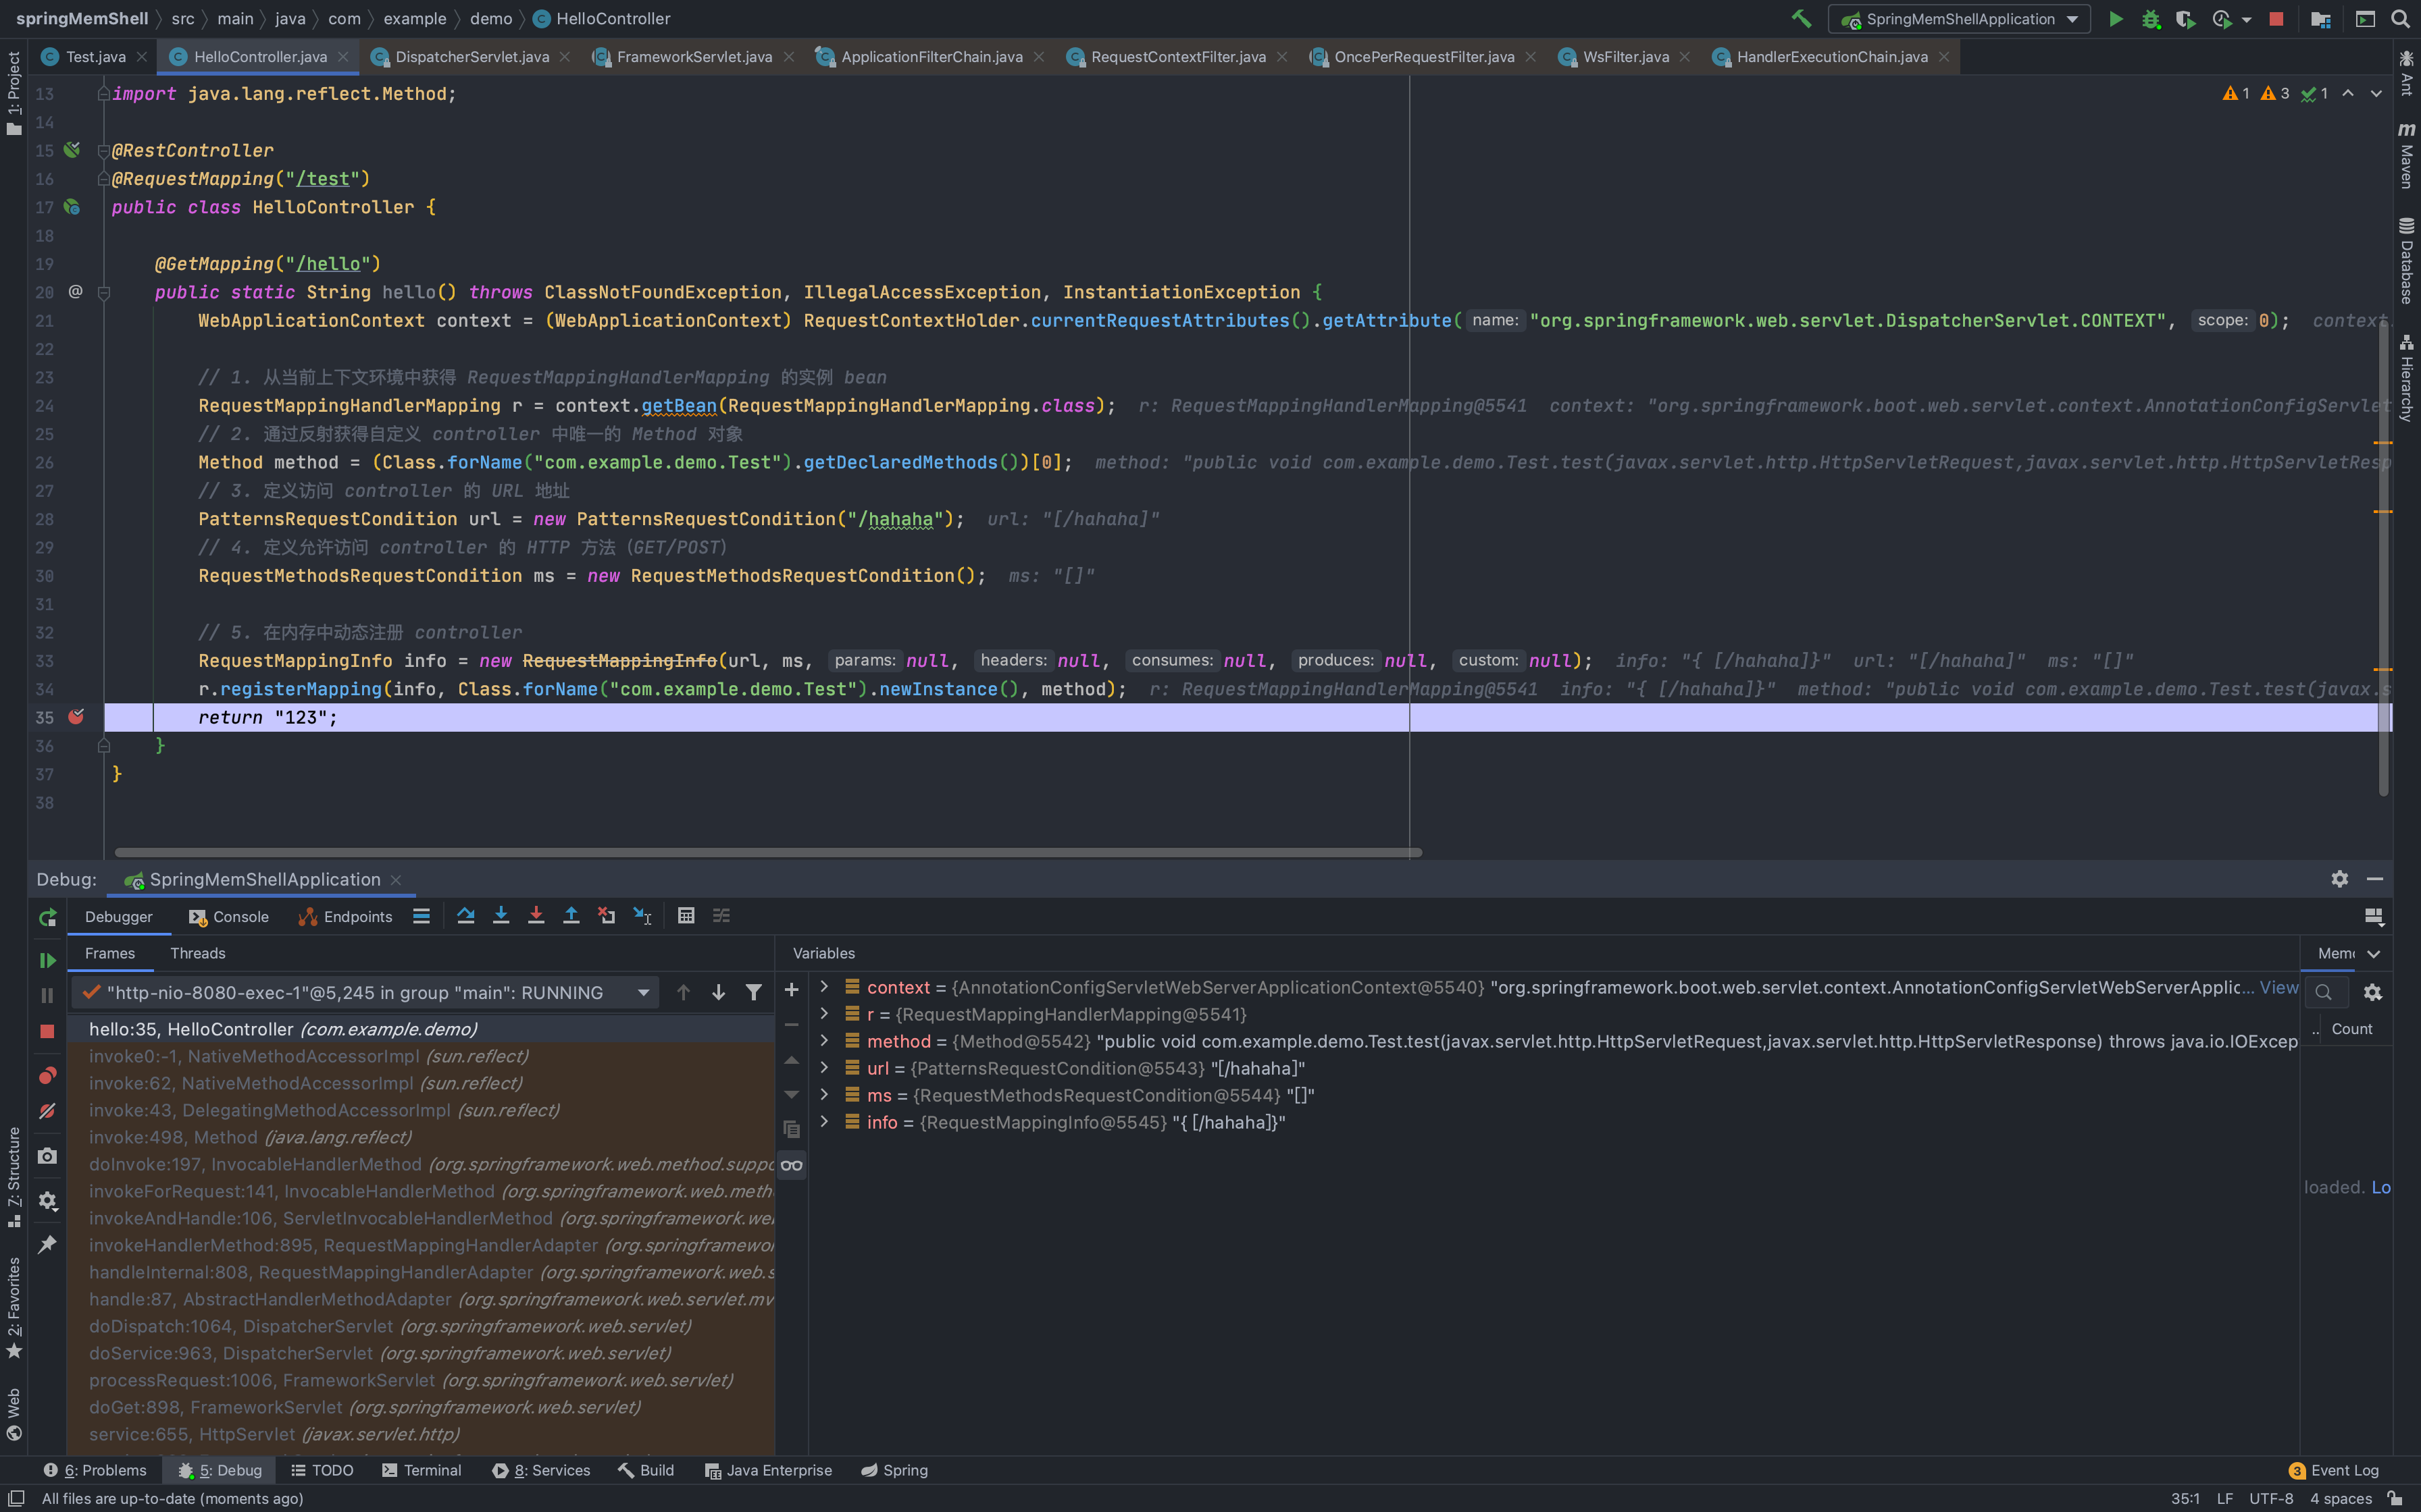The height and width of the screenshot is (1512, 2421).
Task: Switch to DispatcherServlet.java editor tab
Action: (472, 57)
